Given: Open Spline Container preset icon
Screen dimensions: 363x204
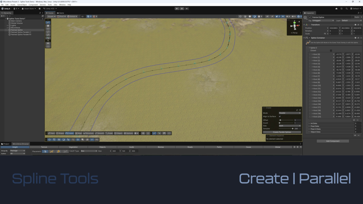Looking at the screenshot, I should click(x=358, y=38).
